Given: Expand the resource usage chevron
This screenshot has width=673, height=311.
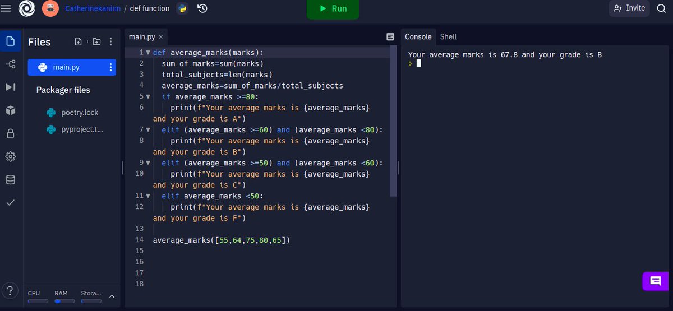Looking at the screenshot, I should [x=111, y=296].
